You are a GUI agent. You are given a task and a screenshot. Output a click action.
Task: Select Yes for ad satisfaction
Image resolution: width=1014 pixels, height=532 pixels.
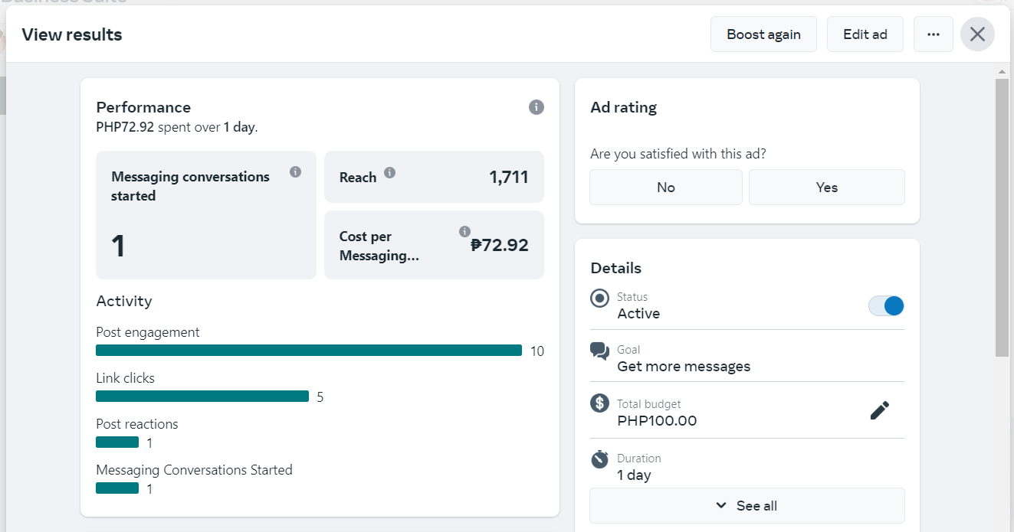click(x=826, y=188)
